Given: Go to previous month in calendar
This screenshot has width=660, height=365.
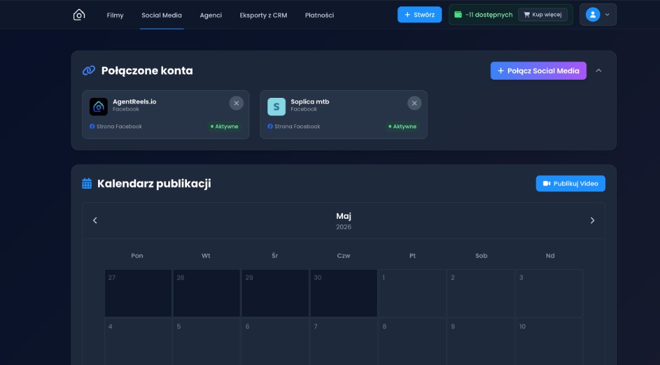Looking at the screenshot, I should pos(95,220).
